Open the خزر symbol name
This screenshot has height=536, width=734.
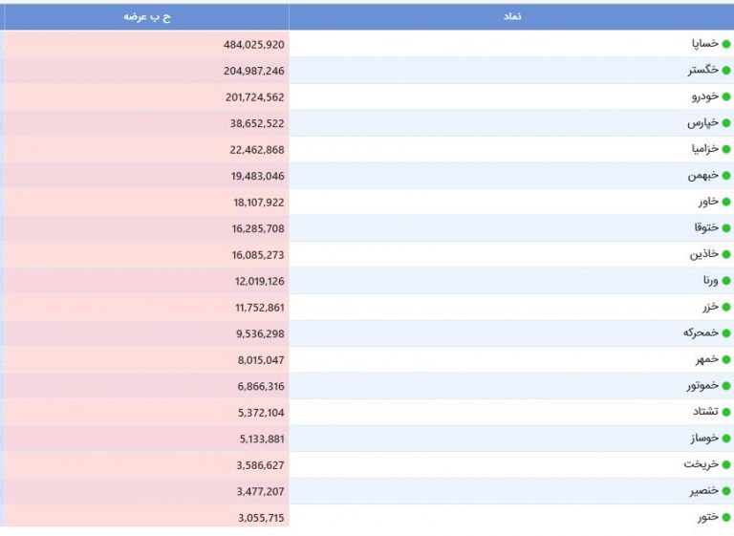point(711,307)
